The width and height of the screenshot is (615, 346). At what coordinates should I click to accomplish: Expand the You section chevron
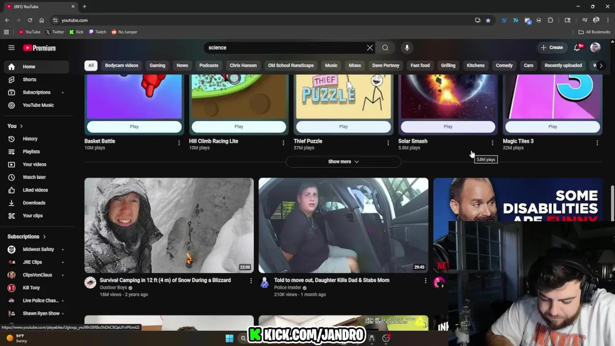point(21,126)
